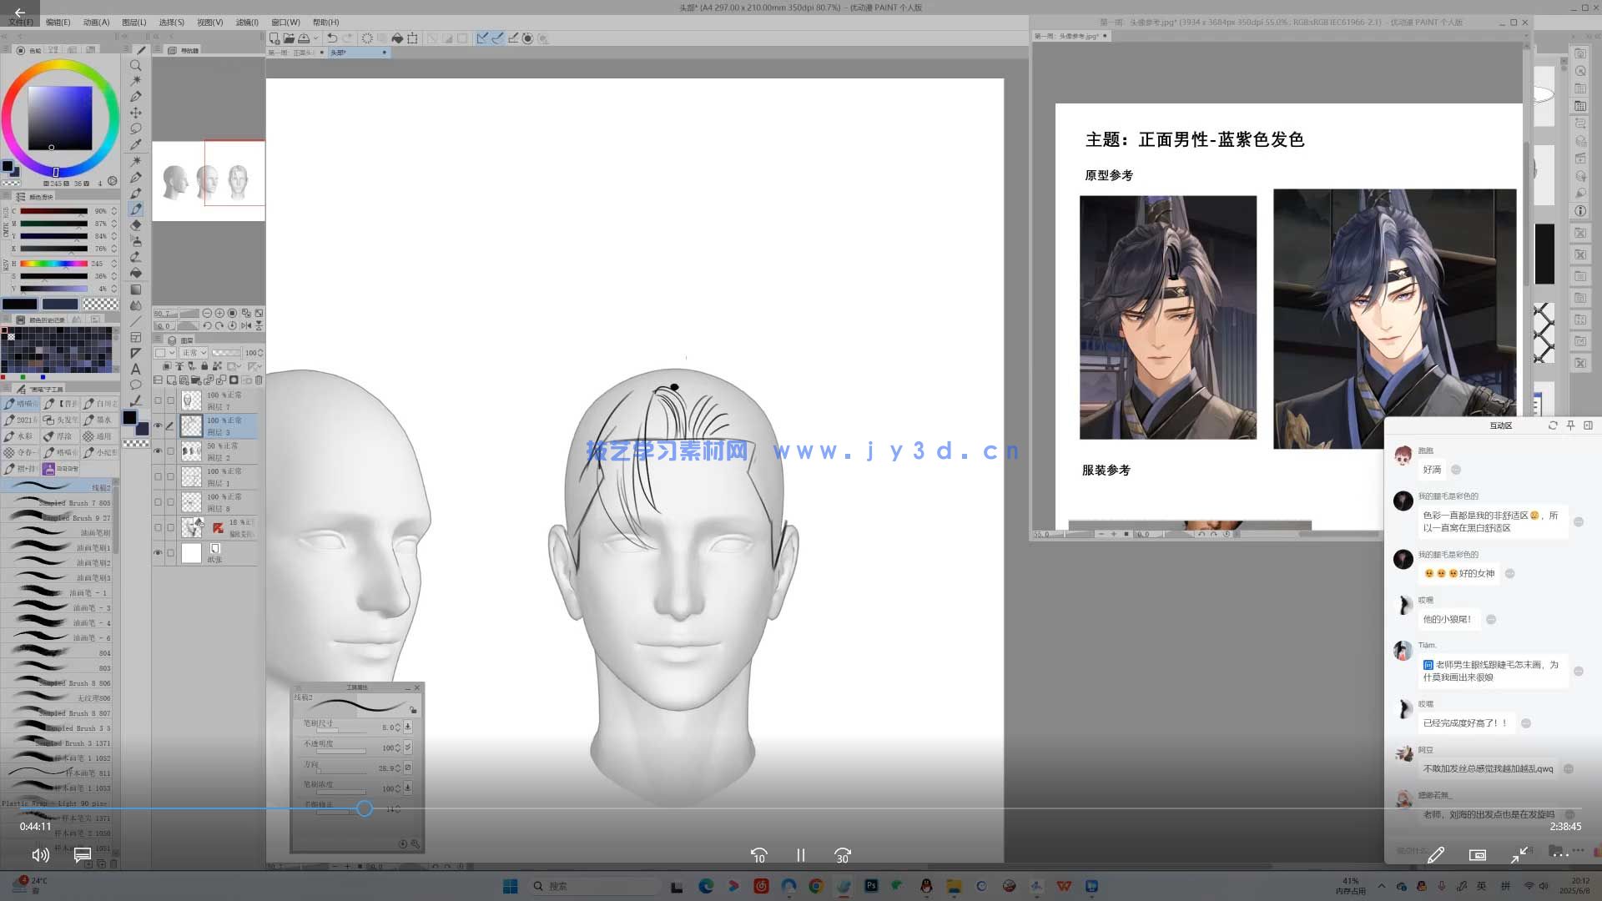Screen dimensions: 1602x901
Task: Select the move layer tool
Action: [x=135, y=113]
